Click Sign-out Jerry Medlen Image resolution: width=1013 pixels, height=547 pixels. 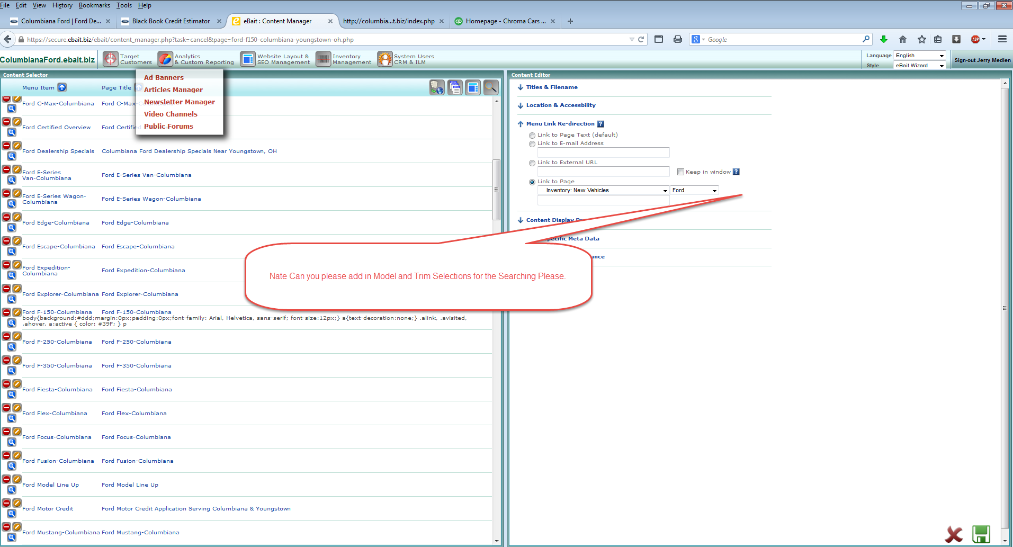tap(982, 60)
